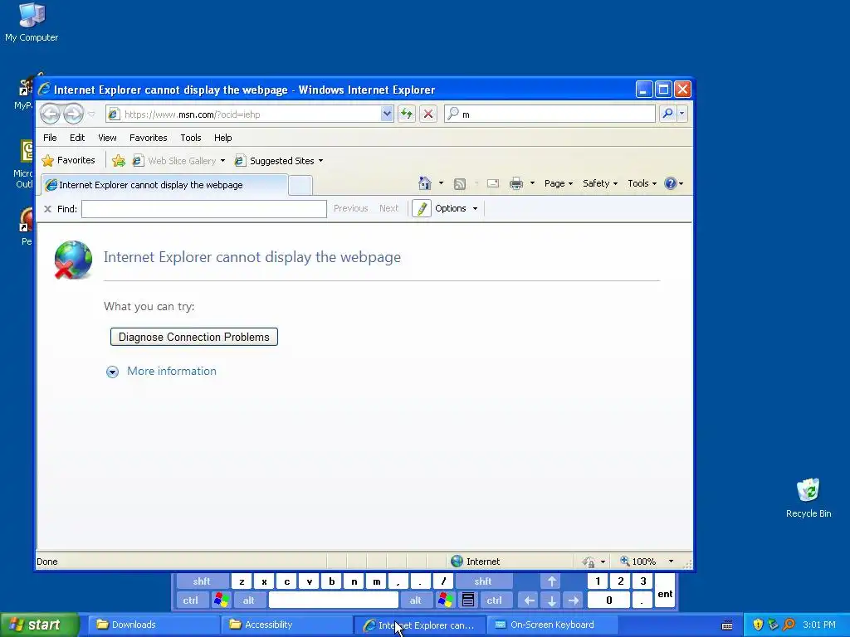Open recent pages dropdown beside Forward
Screen dimensions: 850x637
pyautogui.click(x=91, y=114)
